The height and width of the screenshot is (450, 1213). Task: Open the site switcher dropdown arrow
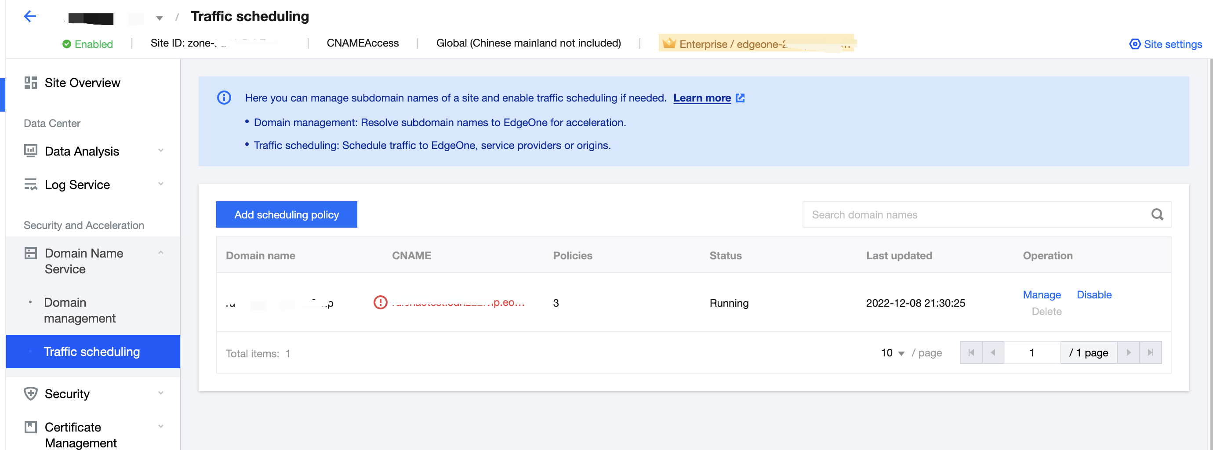click(160, 18)
